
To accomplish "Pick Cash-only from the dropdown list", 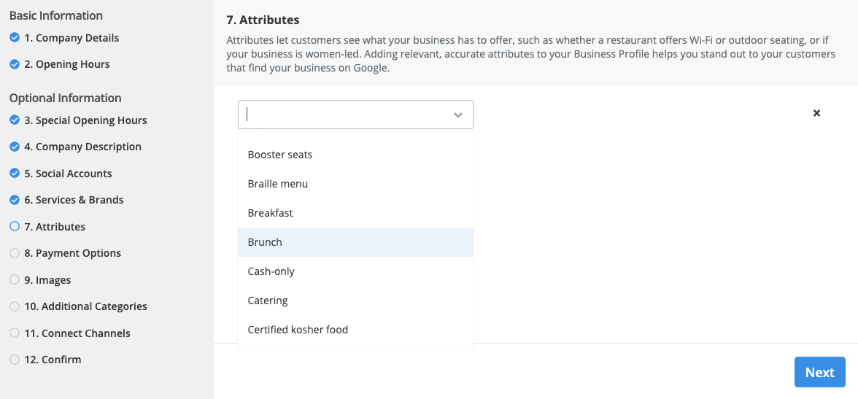I will [356, 271].
